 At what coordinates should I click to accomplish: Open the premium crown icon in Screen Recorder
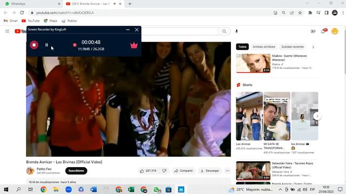[x=134, y=45]
